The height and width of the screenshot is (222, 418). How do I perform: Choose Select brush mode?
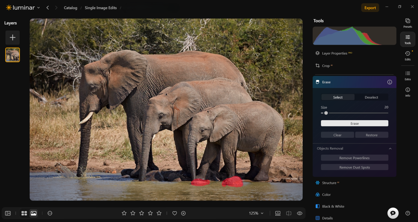338,97
